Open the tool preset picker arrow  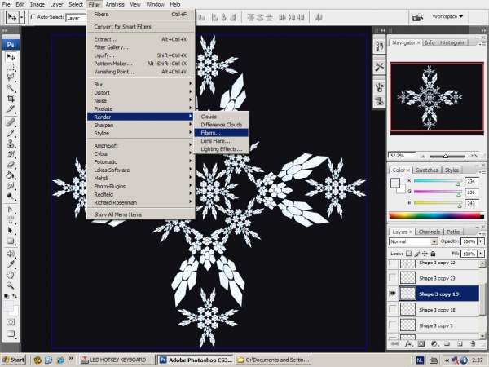(x=22, y=17)
